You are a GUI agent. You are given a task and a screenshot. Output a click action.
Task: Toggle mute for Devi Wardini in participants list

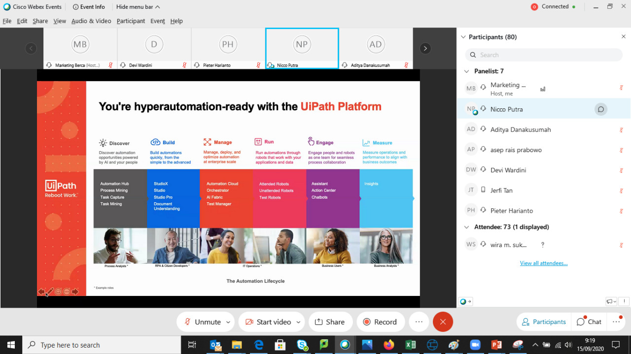621,170
